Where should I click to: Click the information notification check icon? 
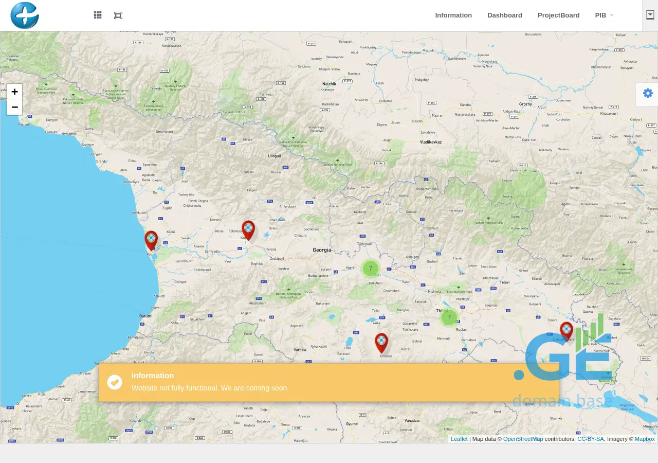[x=115, y=382]
